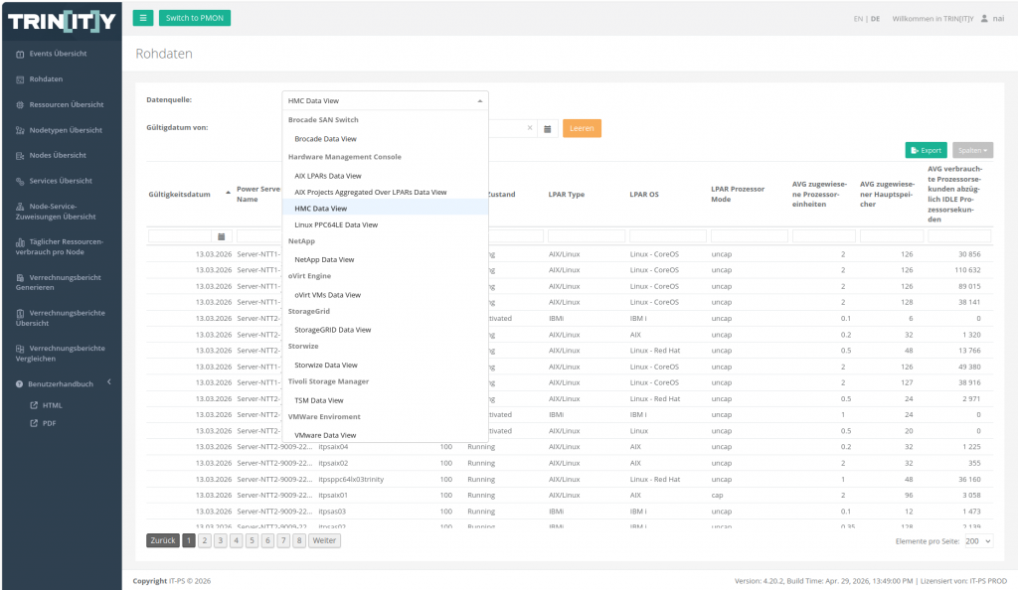Switch language to DE
This screenshot has width=1018, height=590.
coord(875,19)
